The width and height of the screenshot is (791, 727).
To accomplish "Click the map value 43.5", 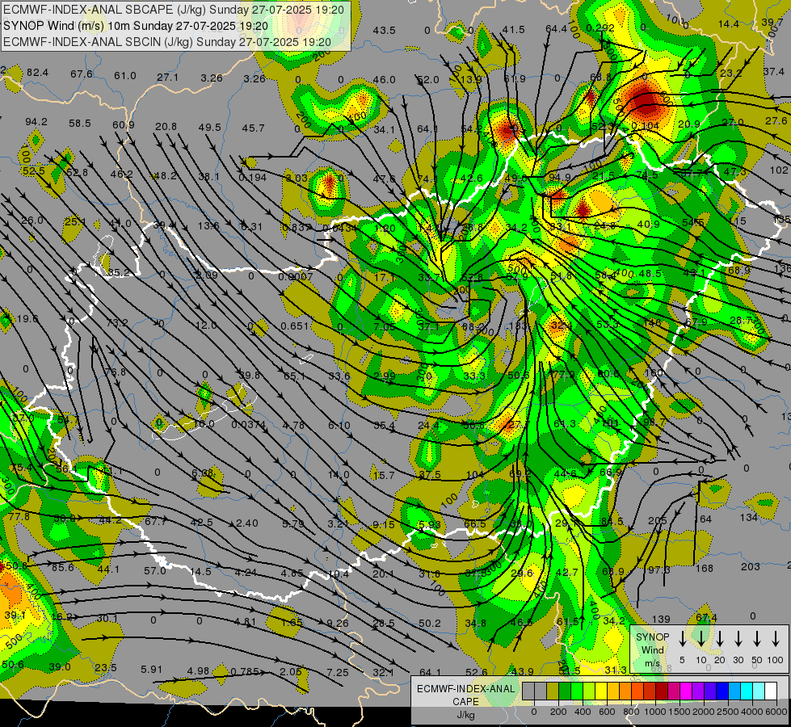I will point(385,30).
